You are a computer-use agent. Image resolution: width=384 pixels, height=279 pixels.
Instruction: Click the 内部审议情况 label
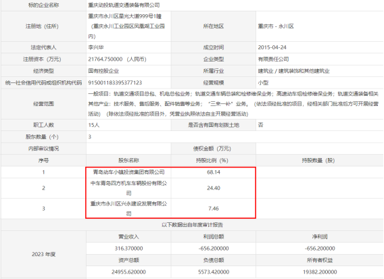[x=43, y=149]
